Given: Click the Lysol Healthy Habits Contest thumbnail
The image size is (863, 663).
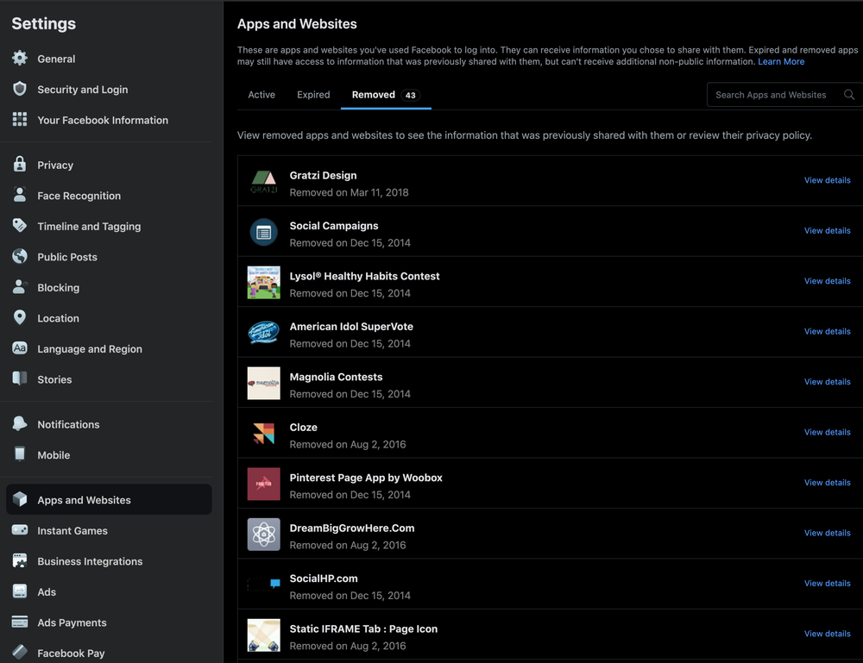Looking at the screenshot, I should point(263,283).
